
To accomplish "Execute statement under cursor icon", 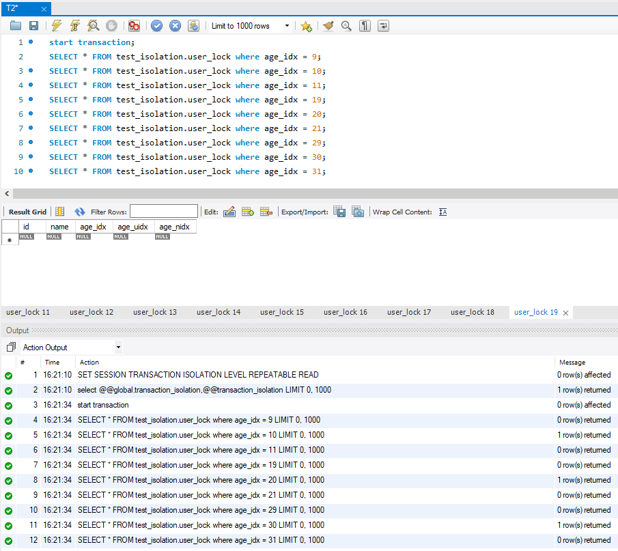I will 74,26.
